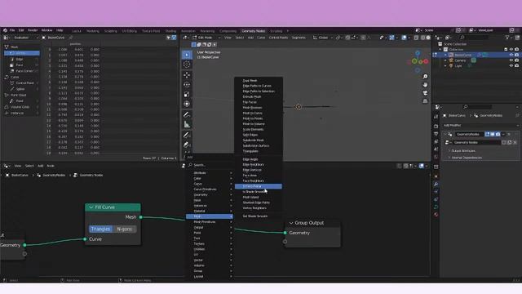Select the Scale tool in viewport toolbar
Image resolution: width=522 pixels, height=294 pixels.
click(x=187, y=95)
